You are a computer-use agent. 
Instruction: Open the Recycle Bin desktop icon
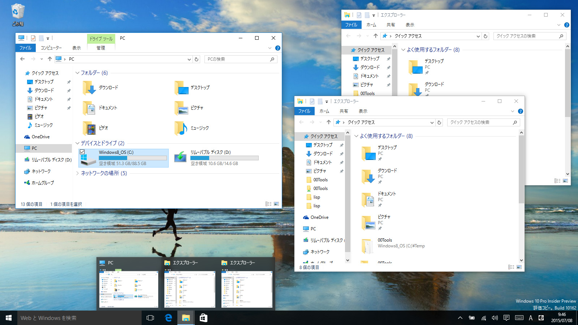pyautogui.click(x=18, y=14)
